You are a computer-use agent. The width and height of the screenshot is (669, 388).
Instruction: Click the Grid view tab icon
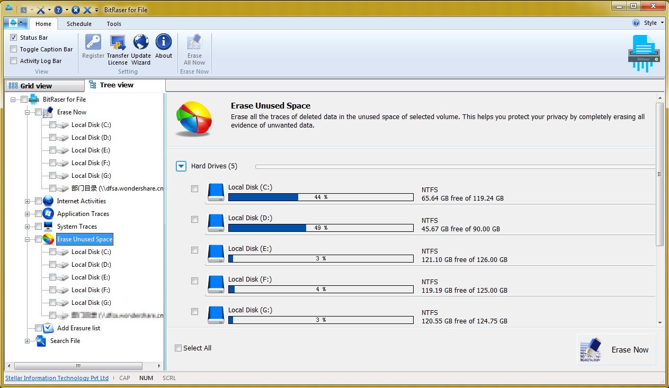(14, 86)
